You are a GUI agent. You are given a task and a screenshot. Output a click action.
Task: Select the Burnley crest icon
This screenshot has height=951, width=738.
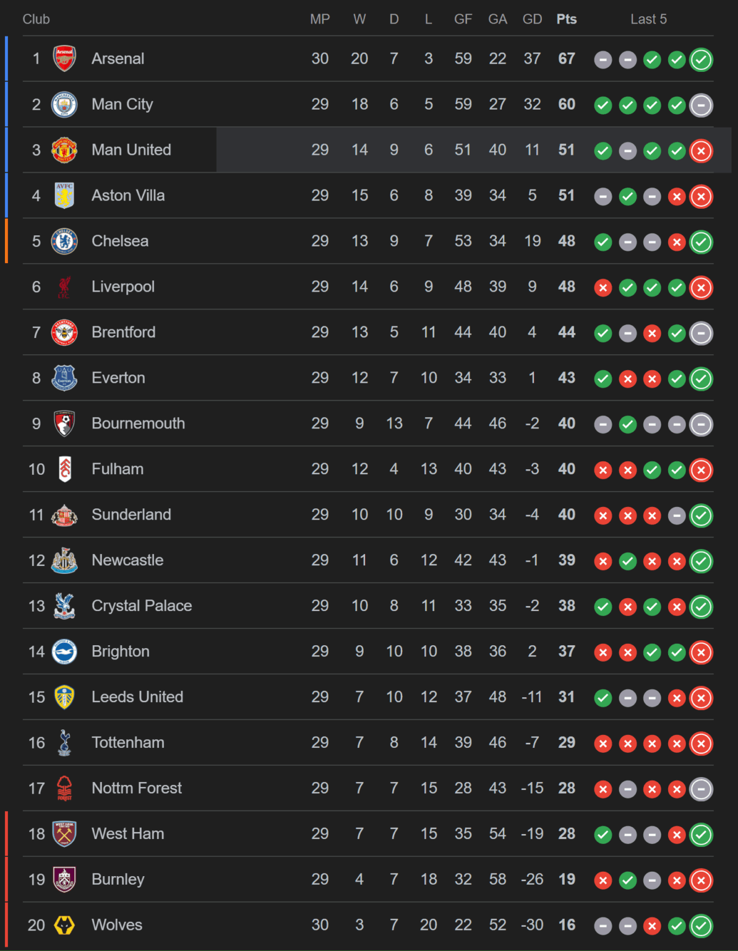pyautogui.click(x=65, y=879)
